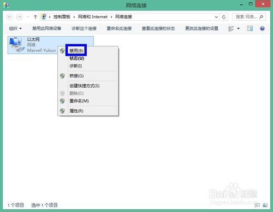This screenshot has height=212, width=273.
Task: Click the back navigation arrow
Action: (9, 17)
